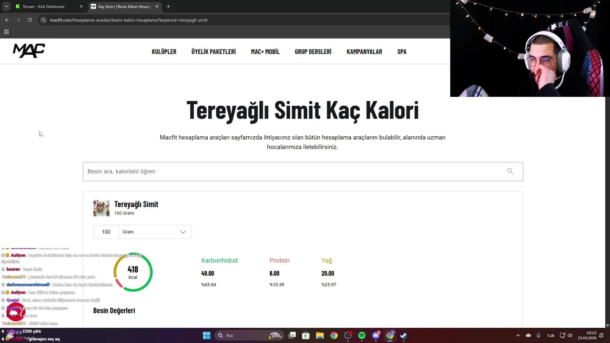610x343 pixels.
Task: Click the Tereyağlı Simit Kaç Kalori title
Action: pos(303,110)
